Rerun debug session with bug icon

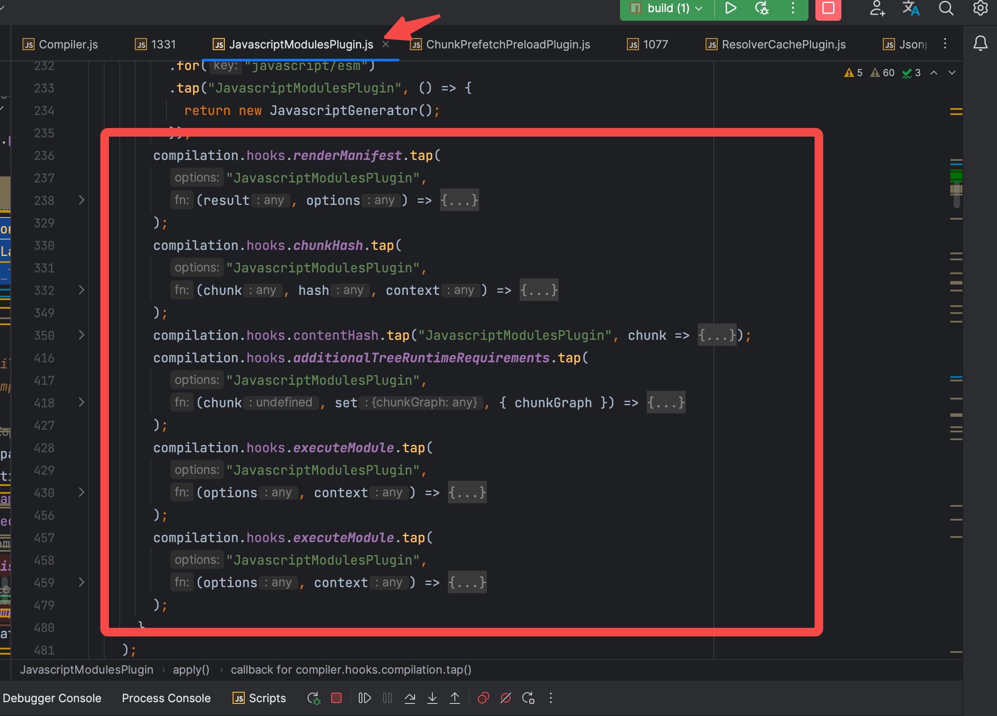click(314, 698)
